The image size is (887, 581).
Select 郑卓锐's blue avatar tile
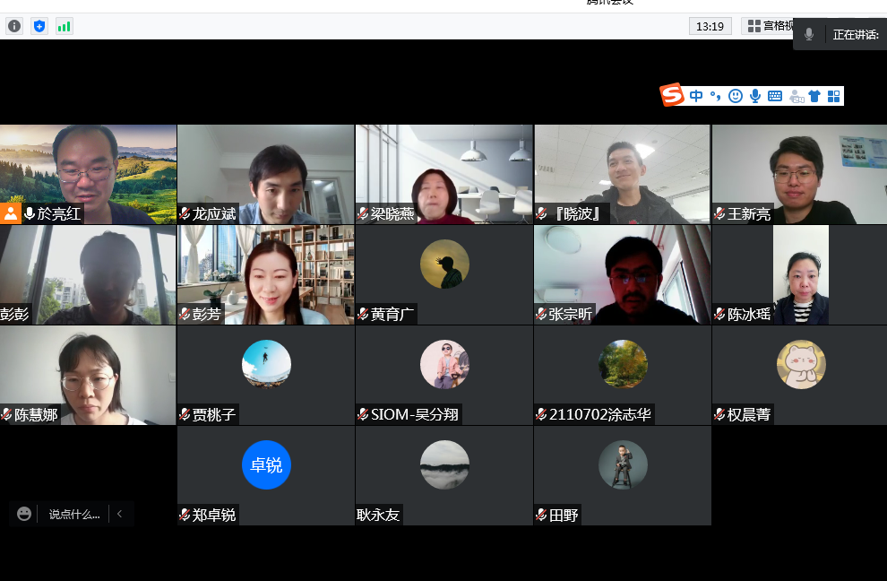tap(266, 465)
